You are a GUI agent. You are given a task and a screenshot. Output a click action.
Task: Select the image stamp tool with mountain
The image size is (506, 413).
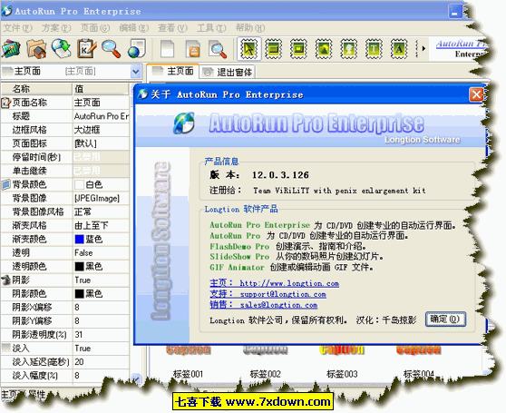pyautogui.click(x=324, y=49)
